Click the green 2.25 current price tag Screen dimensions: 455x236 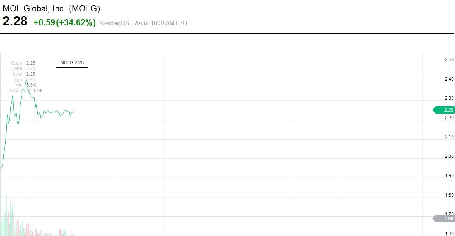pyautogui.click(x=444, y=110)
